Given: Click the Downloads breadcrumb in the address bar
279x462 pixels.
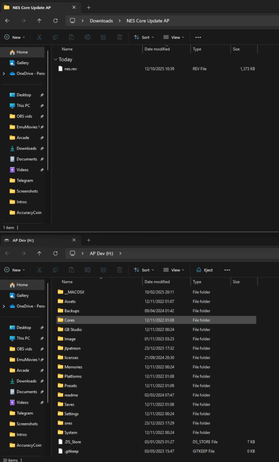Looking at the screenshot, I should (x=101, y=21).
